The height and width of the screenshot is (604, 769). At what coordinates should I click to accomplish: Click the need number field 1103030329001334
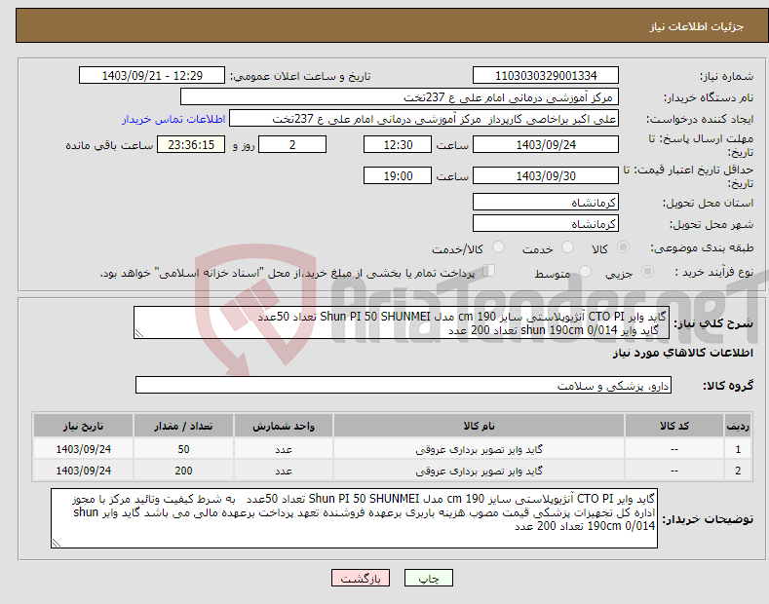546,76
